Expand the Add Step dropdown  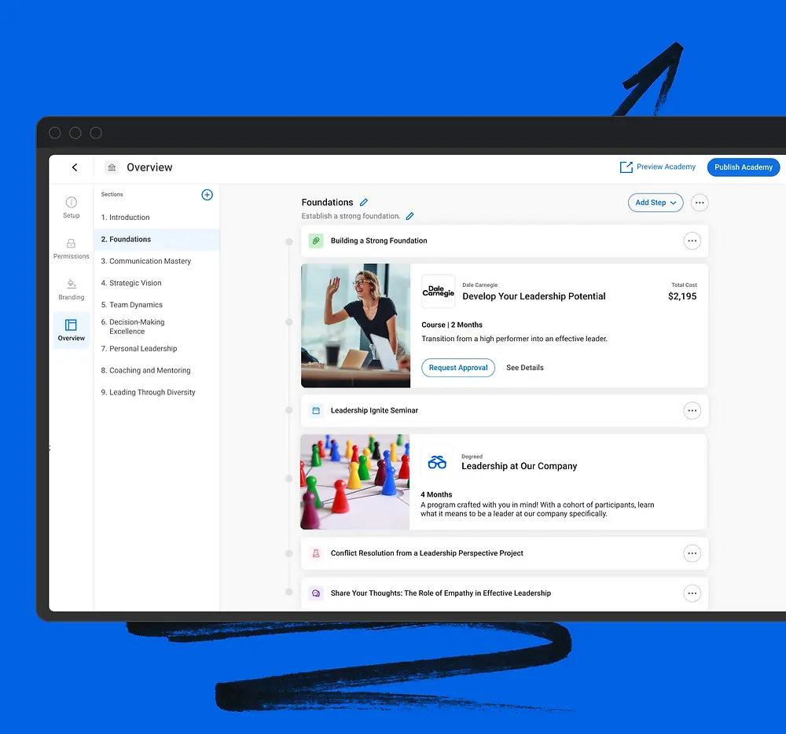coord(656,203)
